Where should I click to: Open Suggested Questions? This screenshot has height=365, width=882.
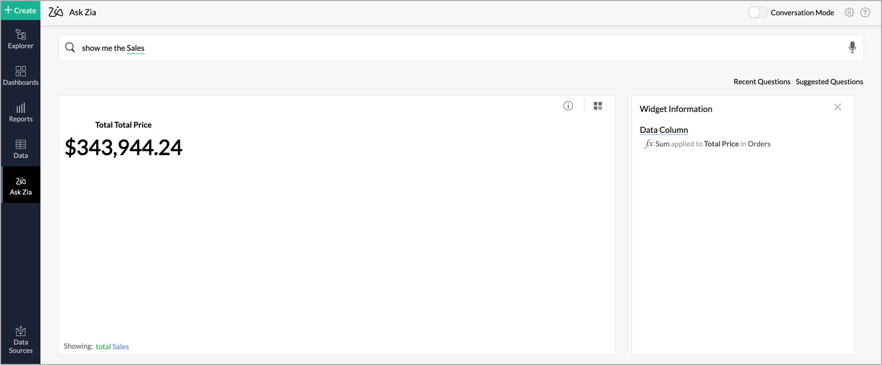[829, 82]
